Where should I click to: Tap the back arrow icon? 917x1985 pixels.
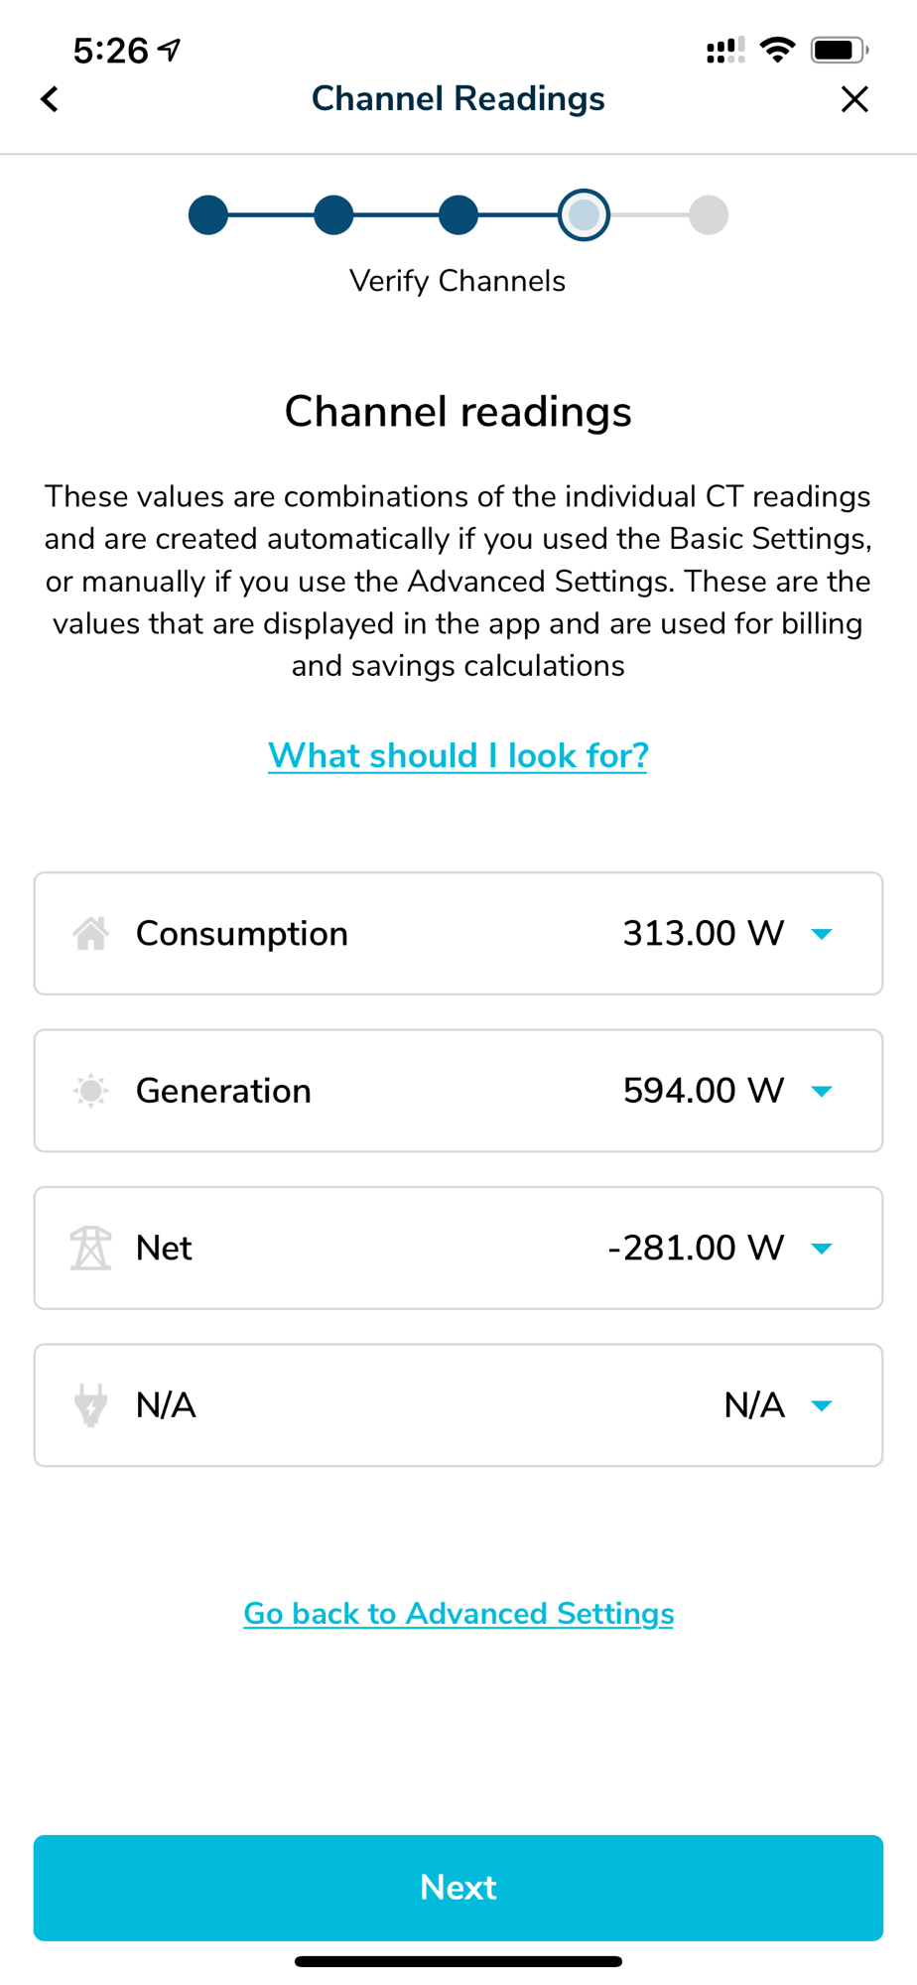(x=50, y=99)
